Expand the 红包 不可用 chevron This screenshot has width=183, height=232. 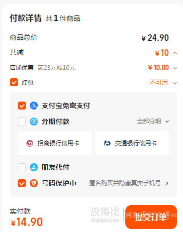(175, 83)
